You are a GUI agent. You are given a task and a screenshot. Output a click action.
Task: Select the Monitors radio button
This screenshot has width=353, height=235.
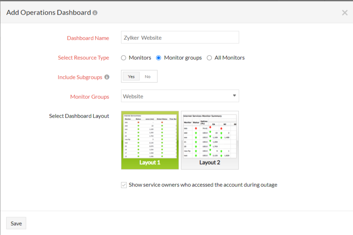[x=123, y=57]
